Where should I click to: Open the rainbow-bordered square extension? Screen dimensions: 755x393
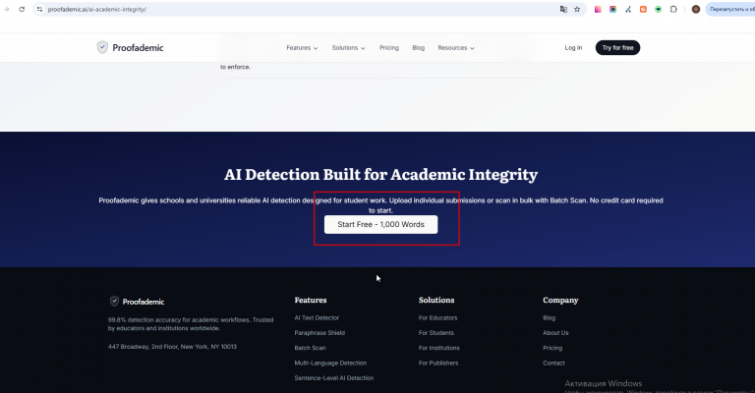pos(613,9)
